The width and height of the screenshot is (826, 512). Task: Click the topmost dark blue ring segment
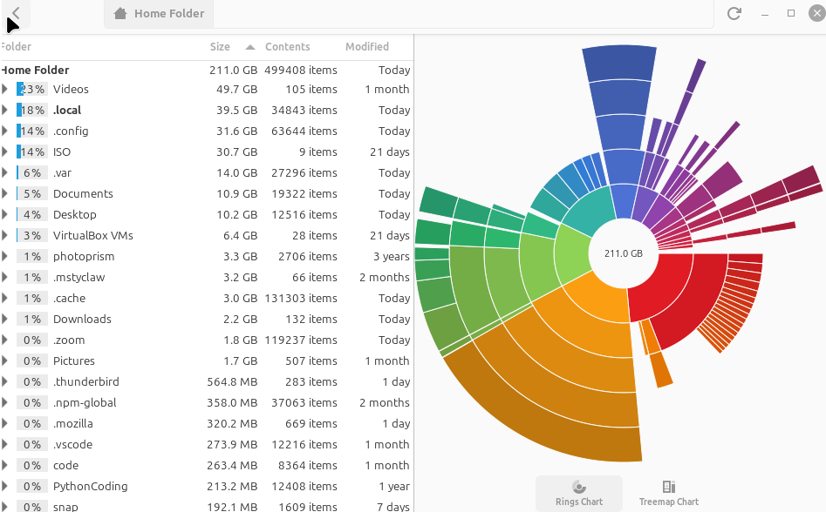coord(620,63)
